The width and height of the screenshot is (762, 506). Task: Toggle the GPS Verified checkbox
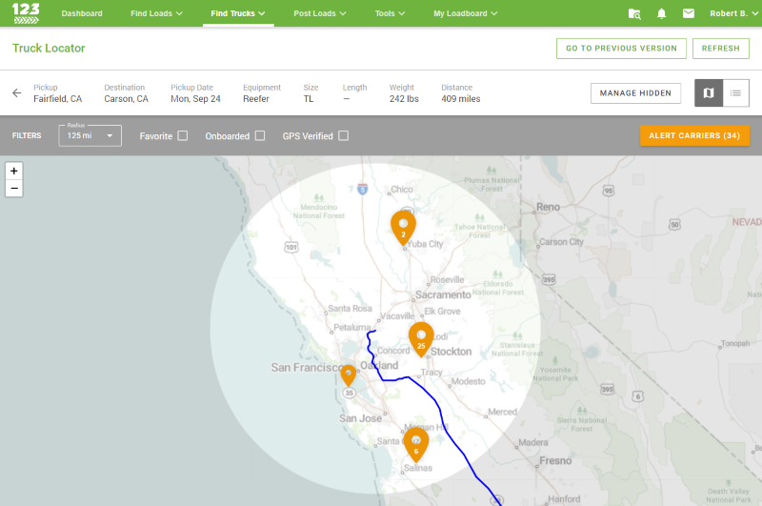[x=344, y=135]
